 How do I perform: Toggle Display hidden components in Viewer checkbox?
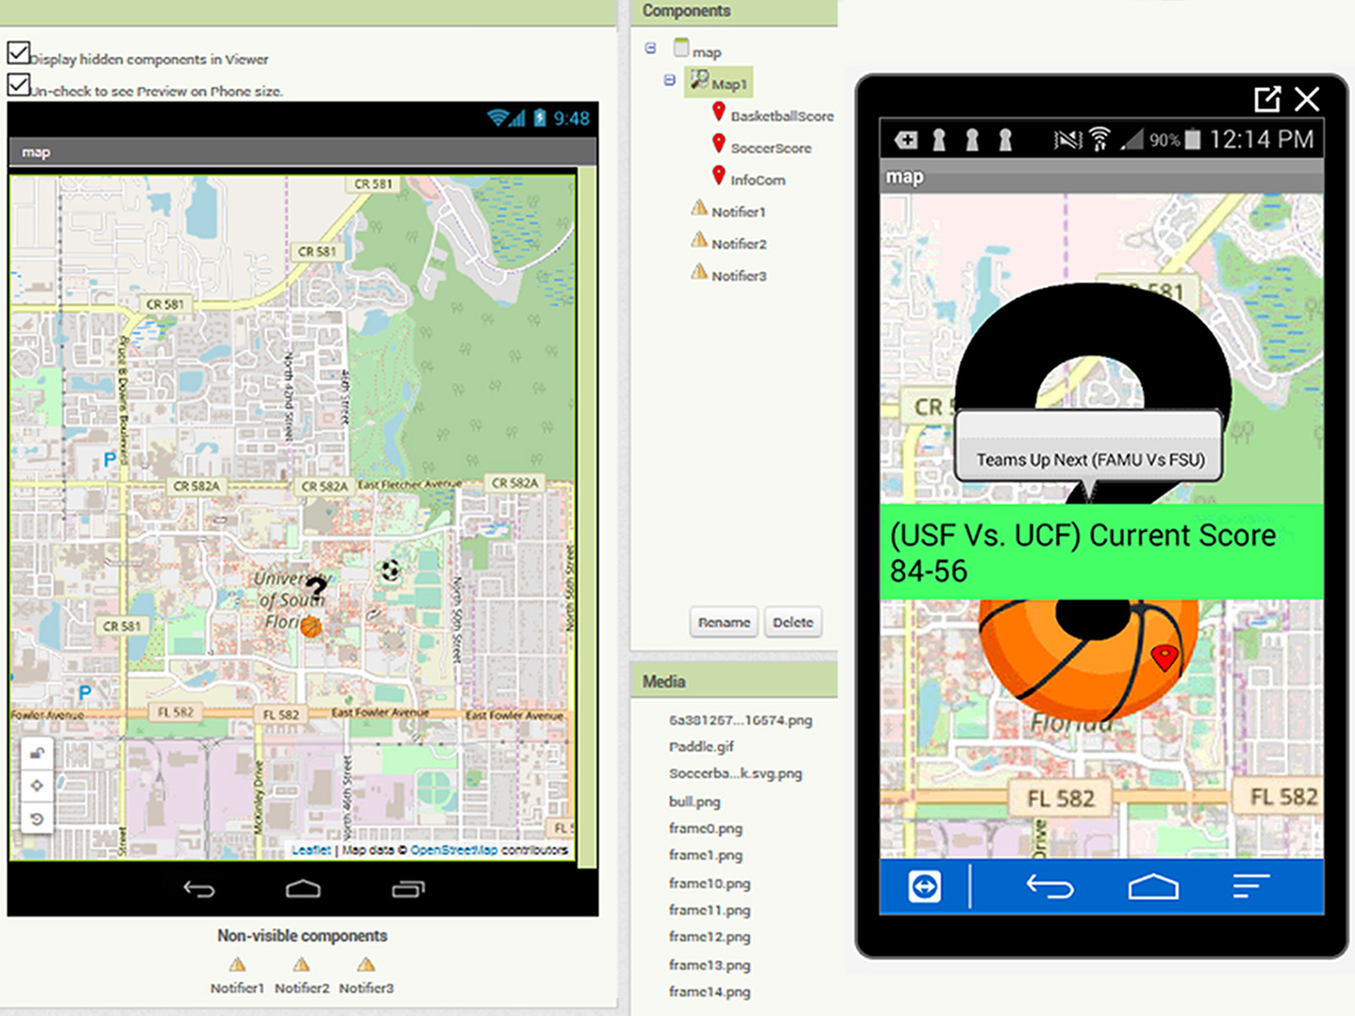coord(19,52)
